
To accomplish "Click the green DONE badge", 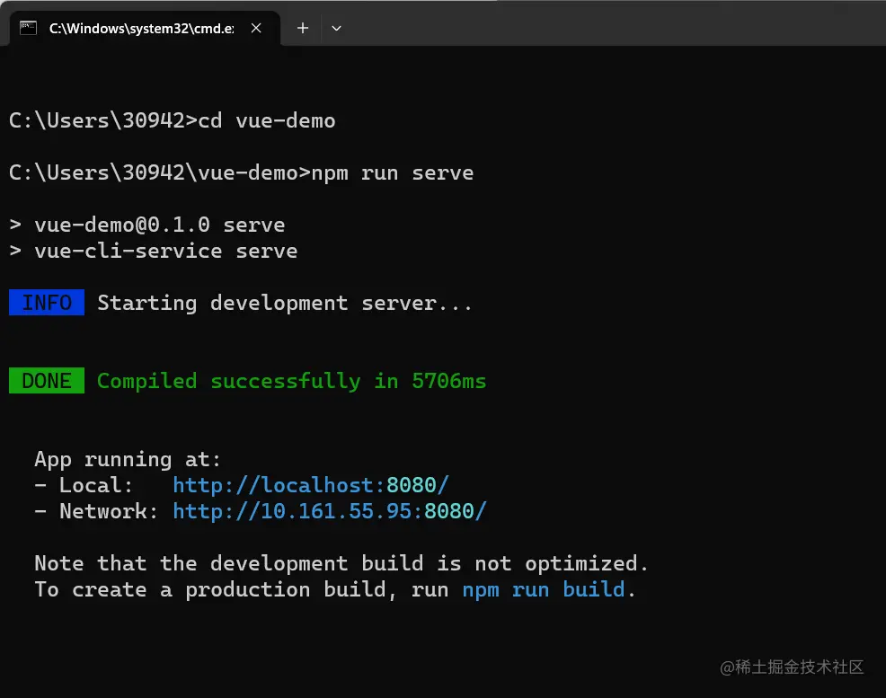I will [47, 381].
